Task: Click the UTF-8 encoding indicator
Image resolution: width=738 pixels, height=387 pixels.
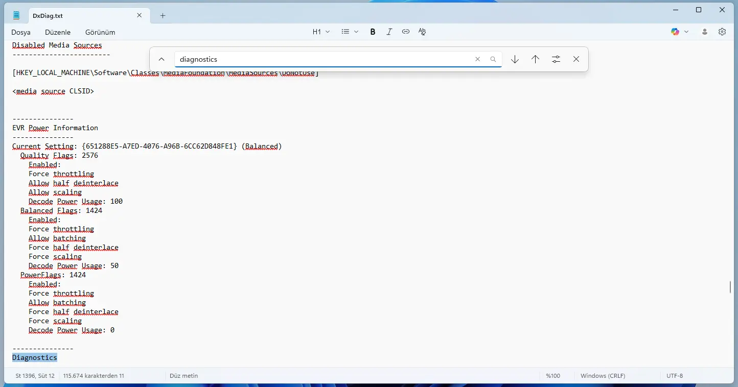Action: [675, 376]
